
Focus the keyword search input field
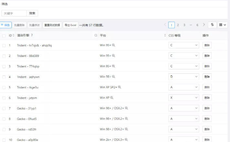point(14,13)
